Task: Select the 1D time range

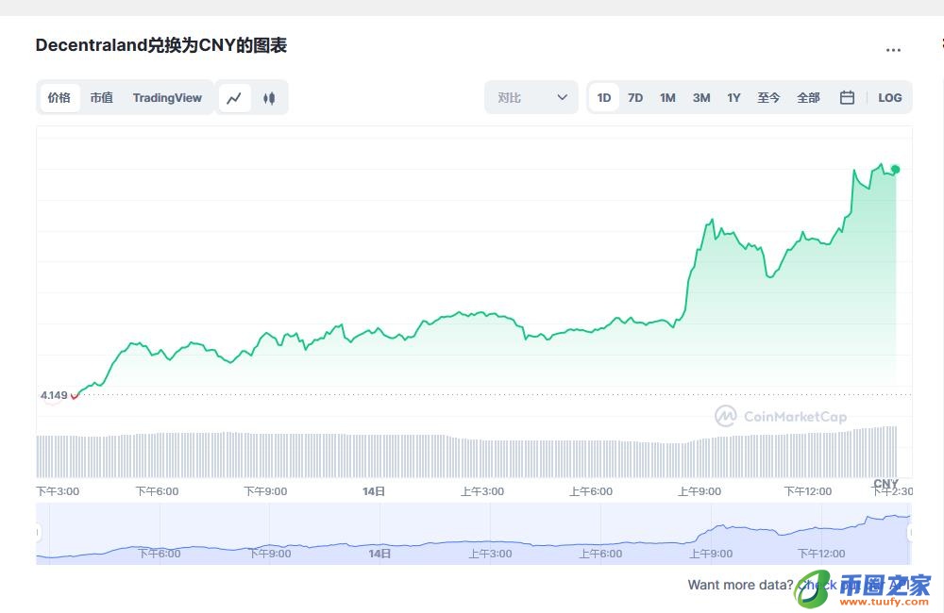Action: coord(604,97)
